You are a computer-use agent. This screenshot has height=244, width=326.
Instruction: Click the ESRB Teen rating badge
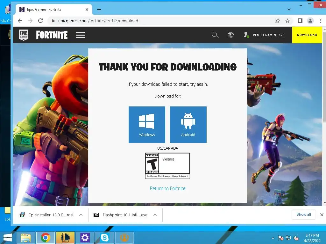tap(167, 166)
